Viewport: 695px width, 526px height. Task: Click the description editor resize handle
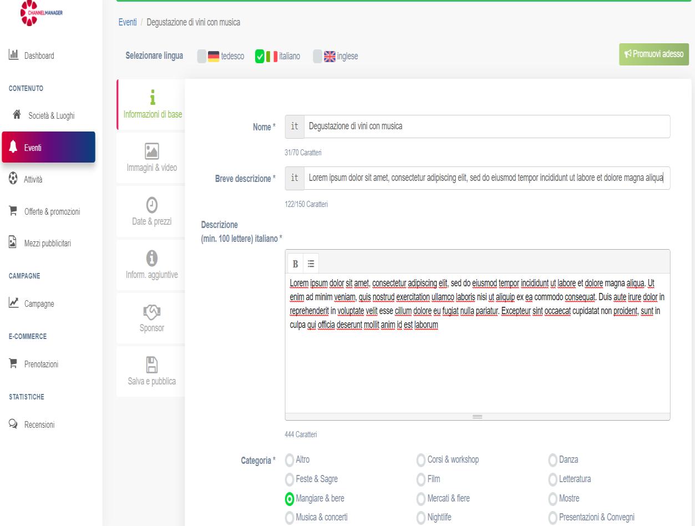[x=477, y=416]
